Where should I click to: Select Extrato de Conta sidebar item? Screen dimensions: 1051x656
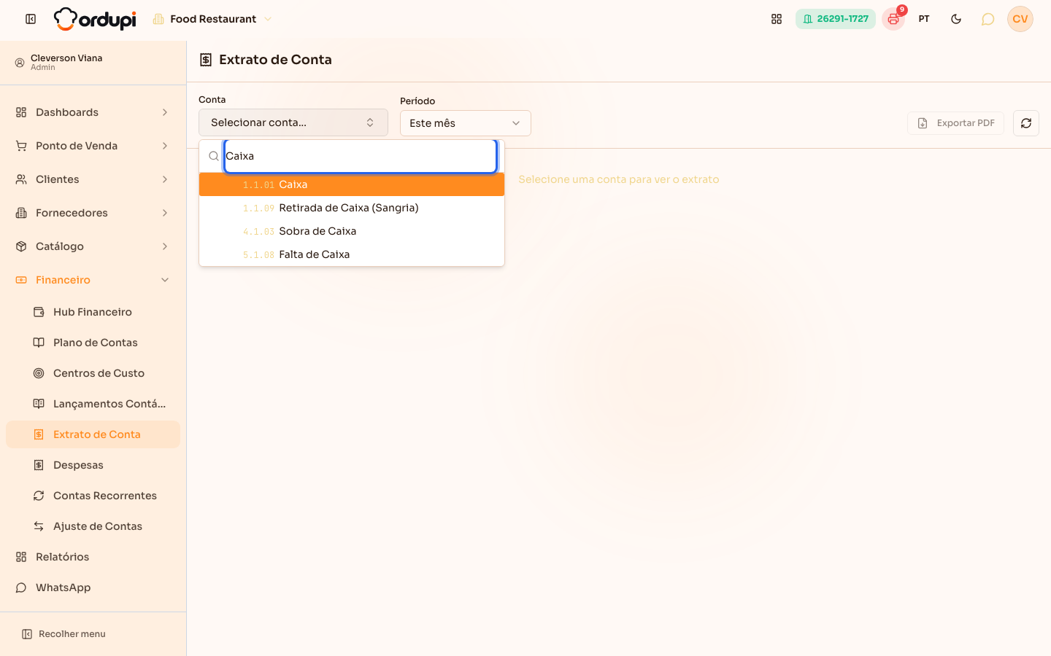(x=93, y=434)
